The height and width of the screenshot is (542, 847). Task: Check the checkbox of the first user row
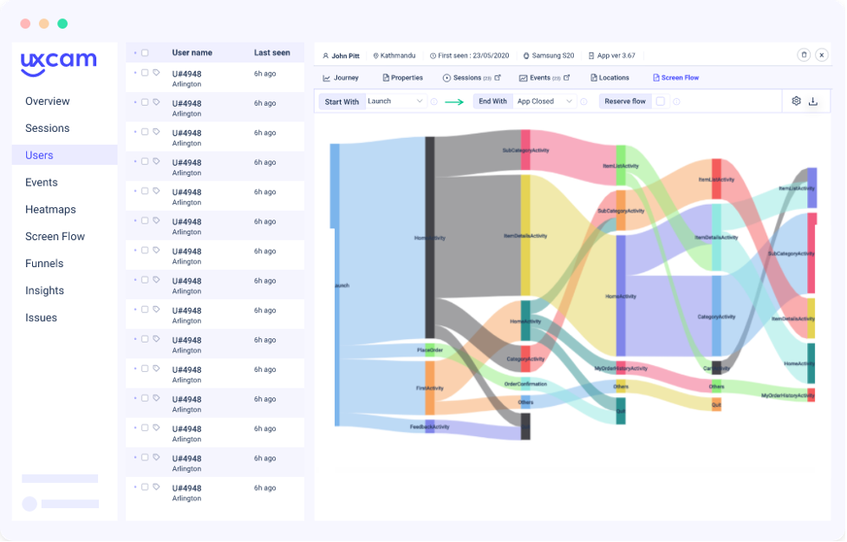[x=145, y=73]
